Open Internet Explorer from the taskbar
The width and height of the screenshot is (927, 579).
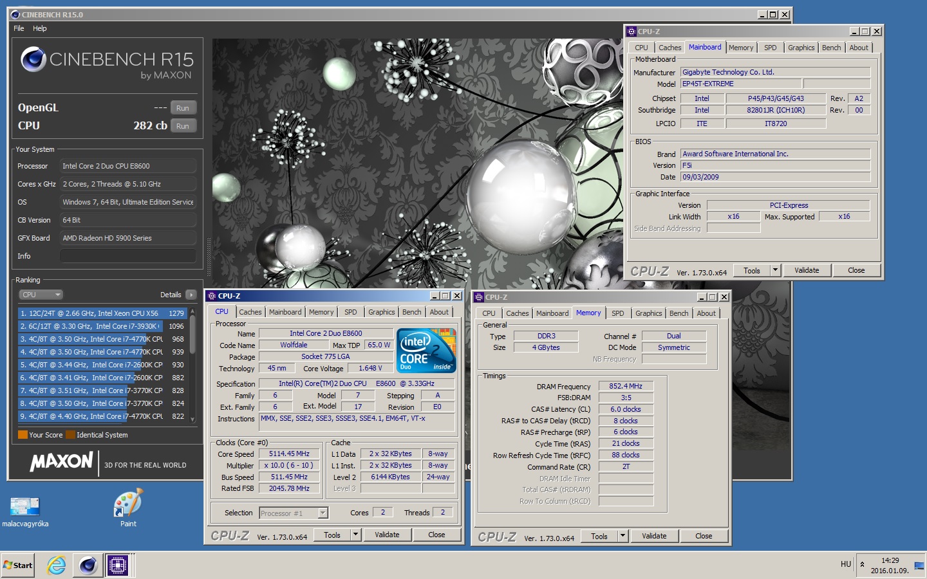pos(57,565)
